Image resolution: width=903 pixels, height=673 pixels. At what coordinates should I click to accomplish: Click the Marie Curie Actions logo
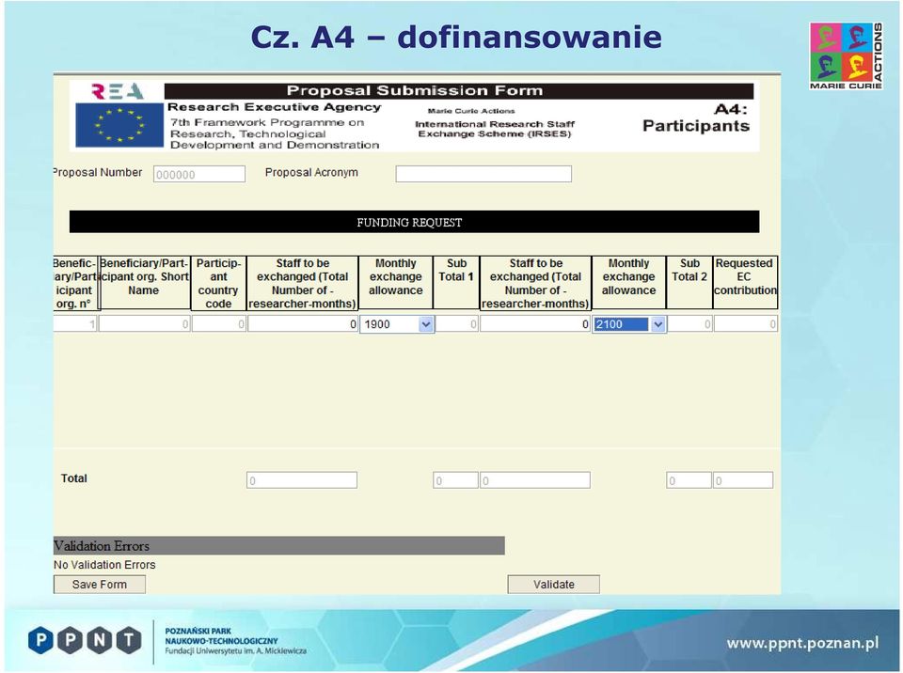click(846, 55)
